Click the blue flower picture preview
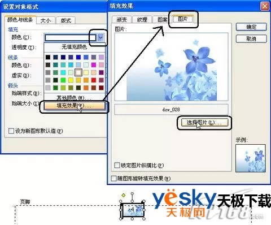The height and width of the screenshot is (225, 271). [x=171, y=67]
